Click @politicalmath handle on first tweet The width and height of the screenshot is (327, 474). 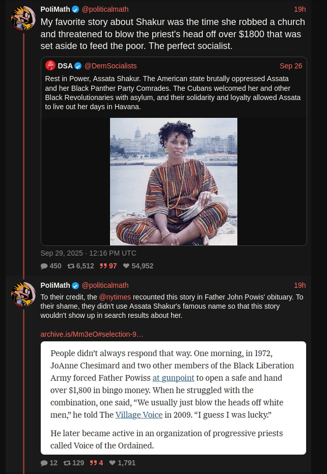point(105,9)
